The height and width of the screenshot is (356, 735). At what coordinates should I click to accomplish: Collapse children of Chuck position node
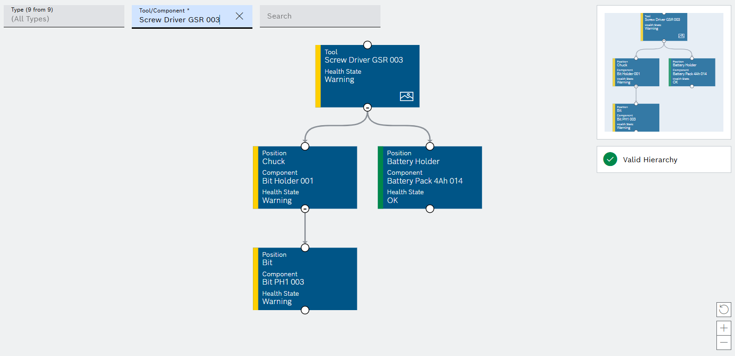[305, 209]
